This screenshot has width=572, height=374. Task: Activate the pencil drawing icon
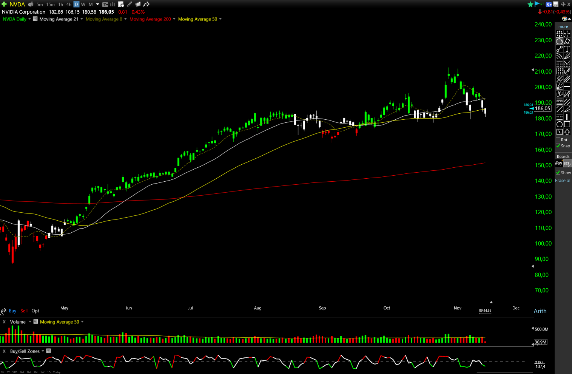point(130,4)
